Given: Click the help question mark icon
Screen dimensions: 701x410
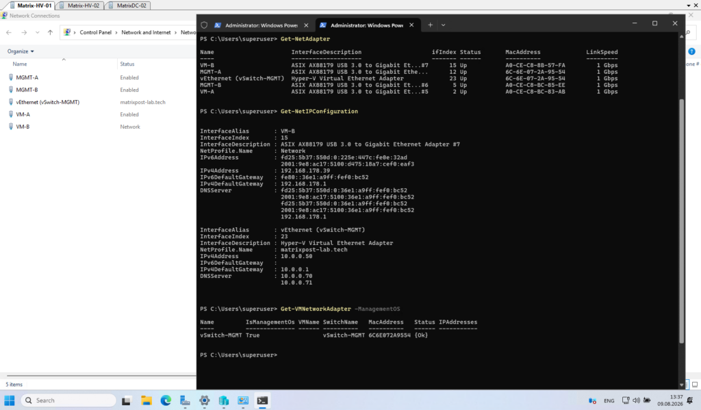Looking at the screenshot, I should [691, 51].
